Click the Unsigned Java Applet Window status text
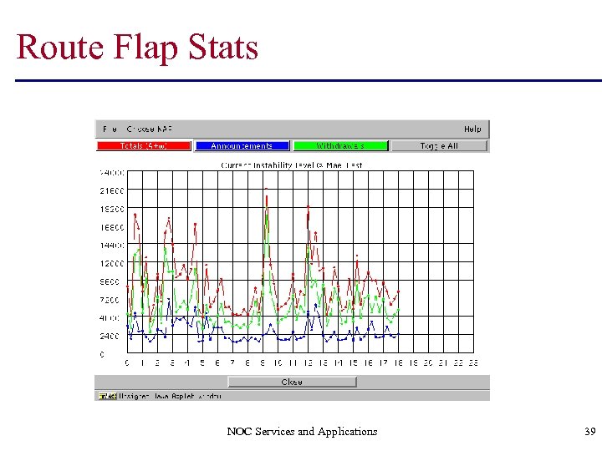Image resolution: width=602 pixels, height=451 pixels. tap(170, 396)
